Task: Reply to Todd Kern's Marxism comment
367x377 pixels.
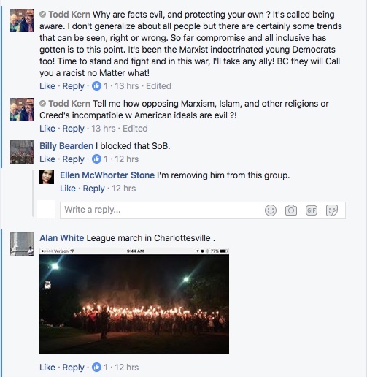Action: 73,129
